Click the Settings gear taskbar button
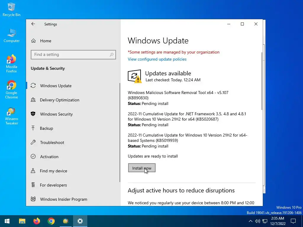 pyautogui.click(x=80, y=221)
